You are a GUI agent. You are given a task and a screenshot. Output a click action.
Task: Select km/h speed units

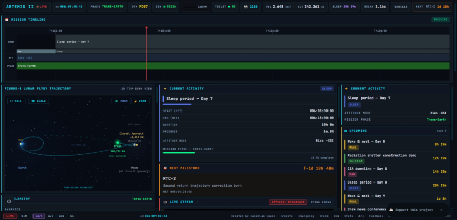39,216
